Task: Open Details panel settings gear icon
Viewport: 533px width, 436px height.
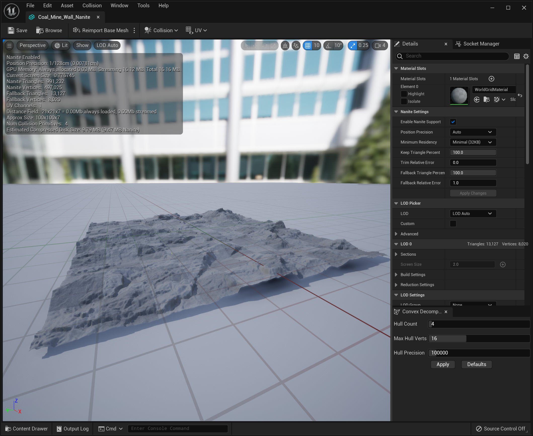Action: tap(526, 56)
